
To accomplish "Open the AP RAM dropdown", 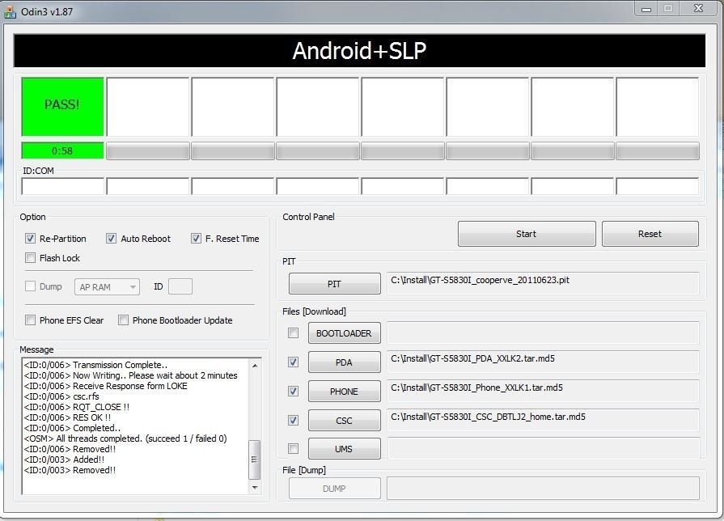I will (107, 287).
